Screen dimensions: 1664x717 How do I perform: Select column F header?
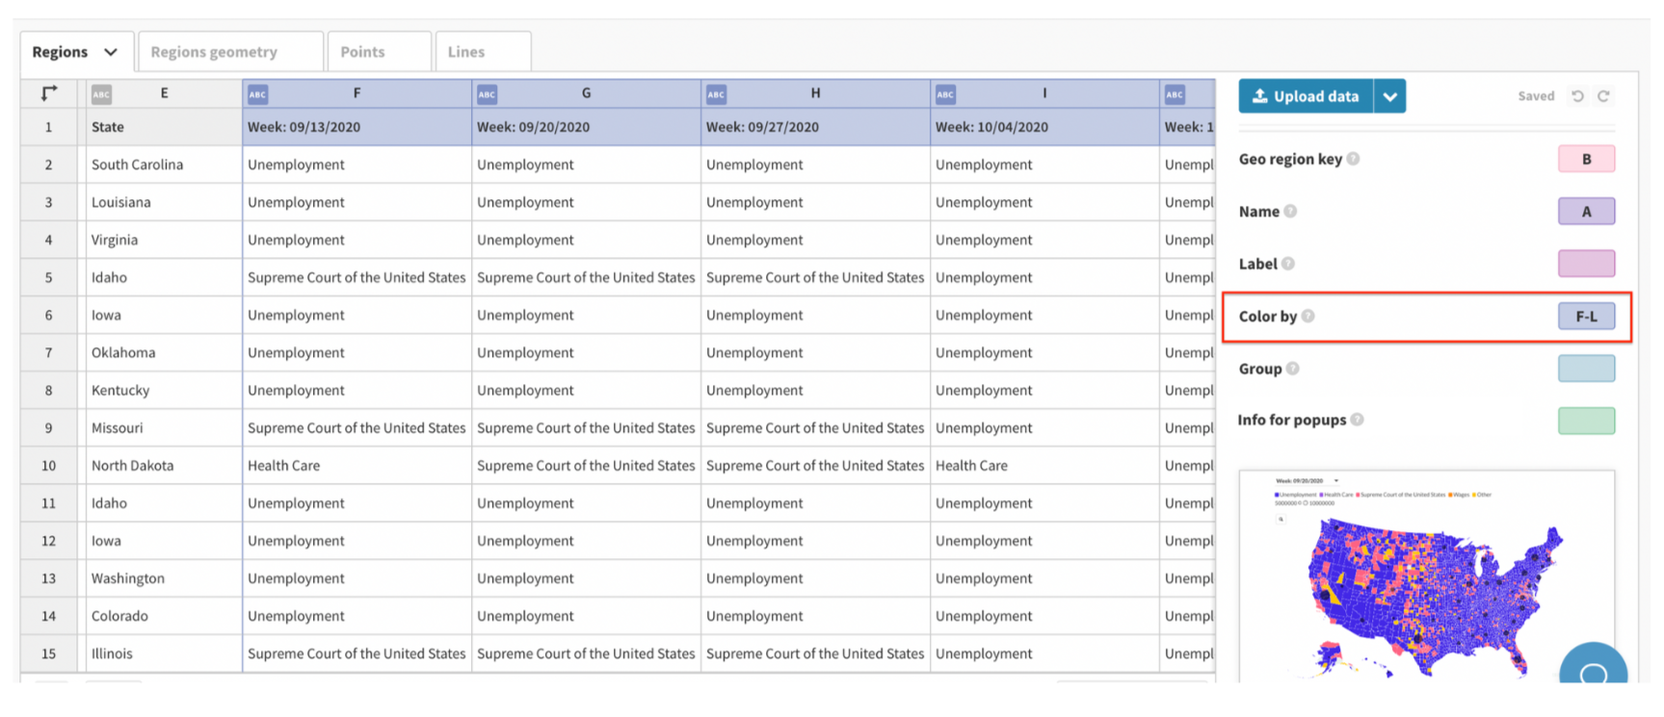click(357, 93)
